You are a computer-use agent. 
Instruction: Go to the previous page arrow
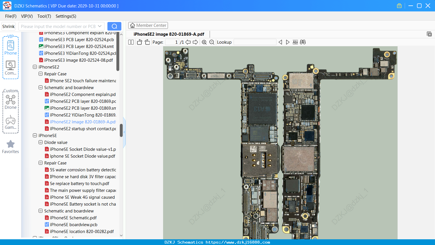[188, 42]
